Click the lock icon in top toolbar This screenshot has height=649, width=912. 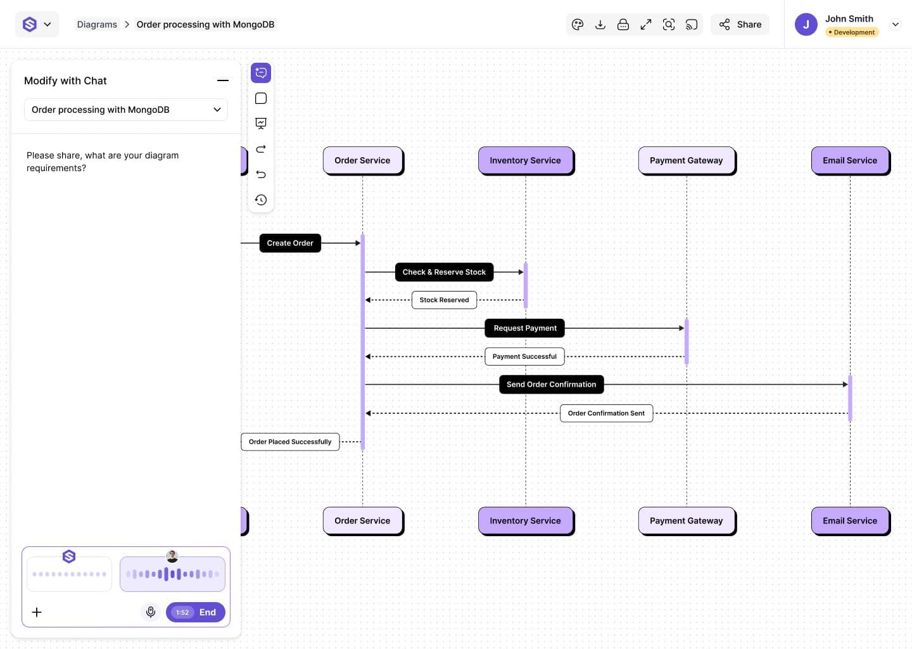click(x=623, y=25)
